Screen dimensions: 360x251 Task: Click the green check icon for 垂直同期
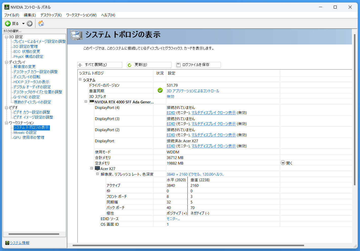click(x=160, y=90)
